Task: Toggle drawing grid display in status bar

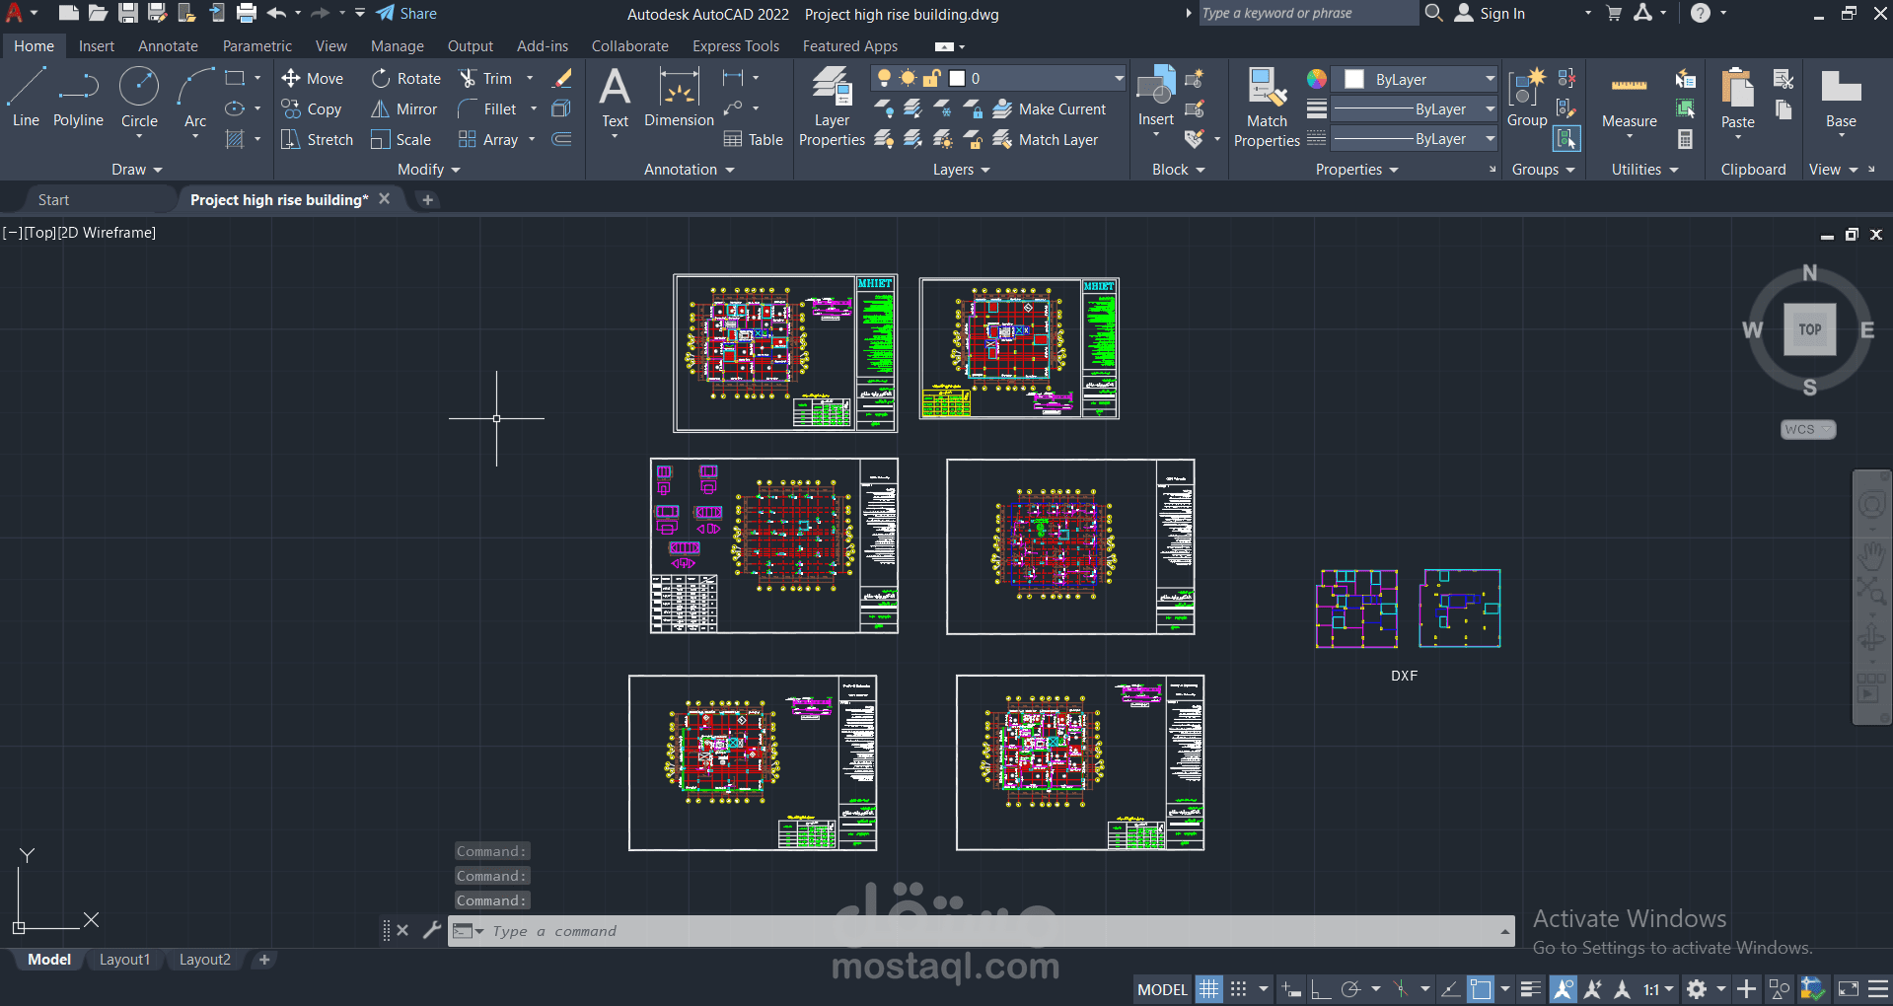Action: pos(1209,988)
